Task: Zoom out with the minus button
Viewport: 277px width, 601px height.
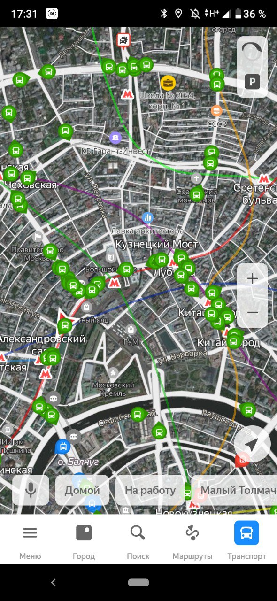Action: pos(252,312)
